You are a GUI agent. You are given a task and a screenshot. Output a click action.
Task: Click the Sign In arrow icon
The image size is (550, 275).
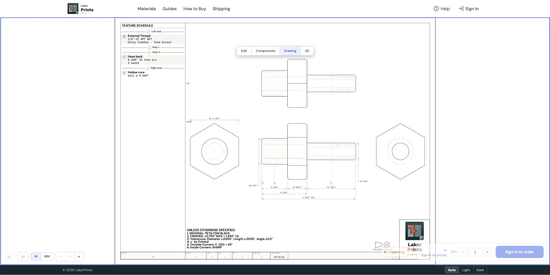point(461,9)
